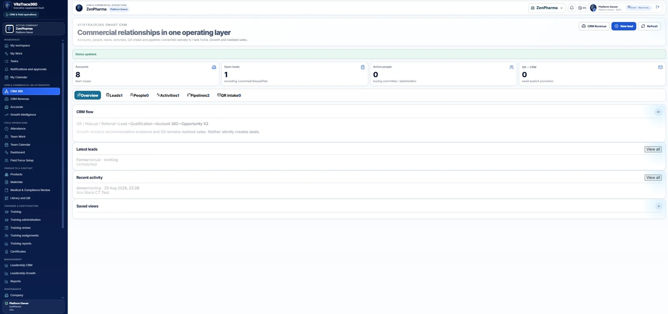668x314 pixels.
Task: Switch to the Leads tab
Action: click(x=114, y=95)
